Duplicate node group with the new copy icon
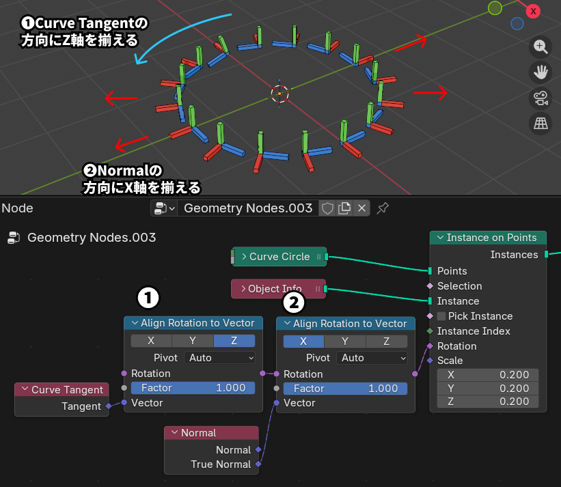561x487 pixels. click(x=345, y=208)
